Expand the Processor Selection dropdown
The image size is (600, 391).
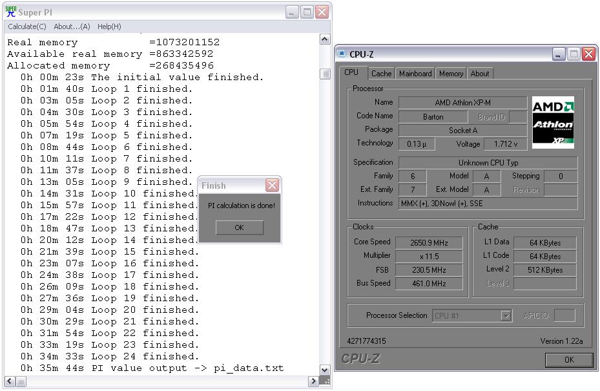click(506, 316)
